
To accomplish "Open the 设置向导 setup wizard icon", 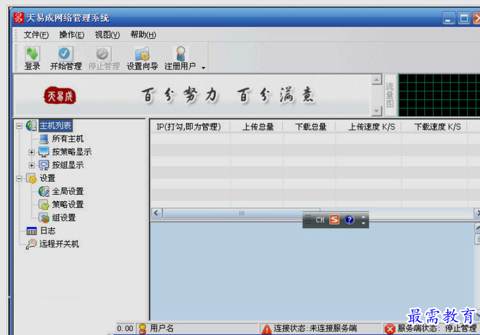I will pos(142,54).
